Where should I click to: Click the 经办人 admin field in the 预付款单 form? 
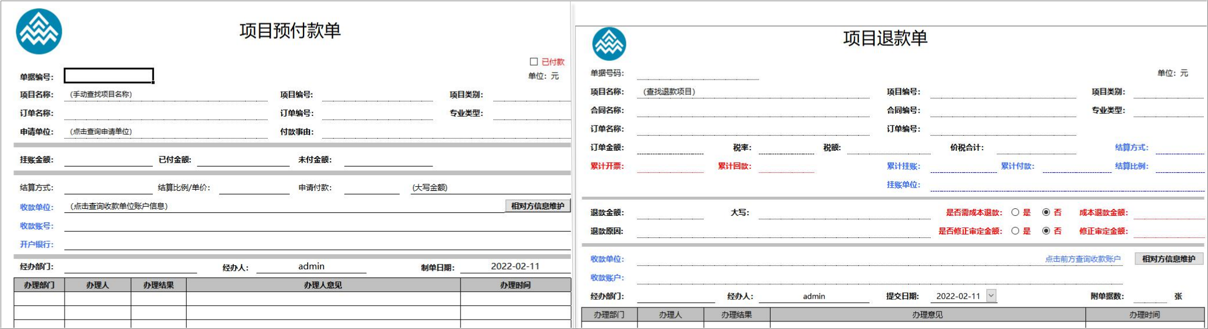[x=311, y=266]
